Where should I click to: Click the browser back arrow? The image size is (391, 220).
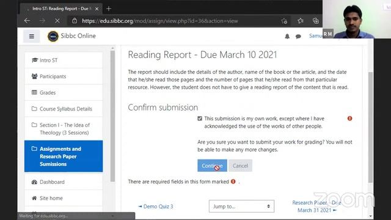[27, 21]
